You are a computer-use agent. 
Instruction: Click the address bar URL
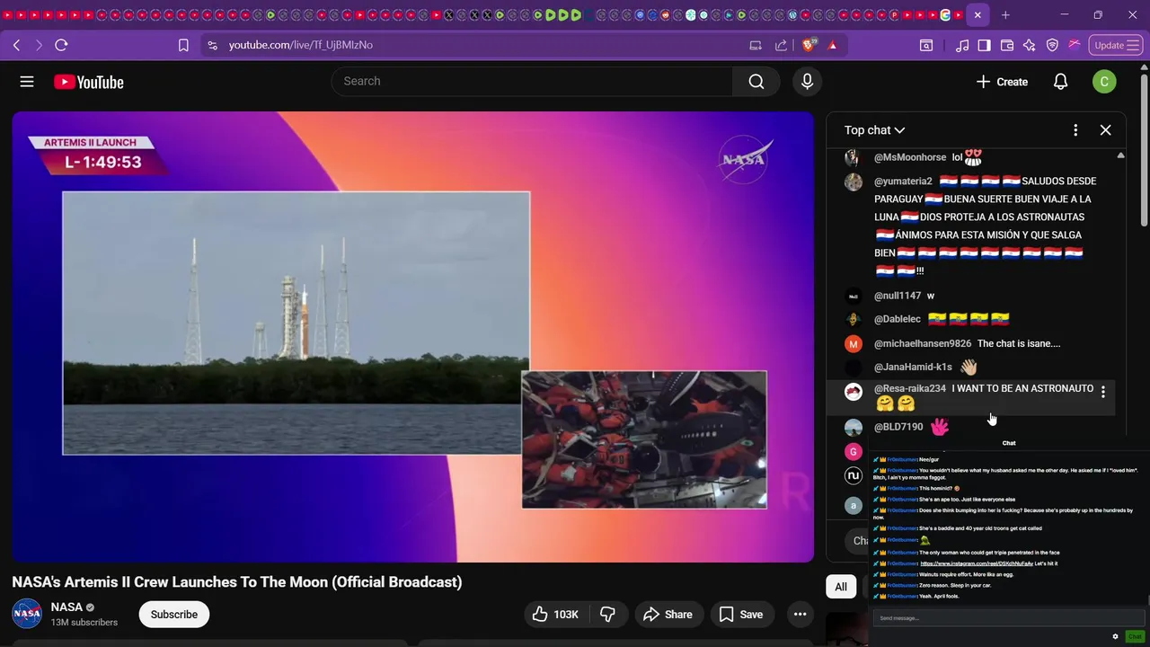[x=301, y=45]
